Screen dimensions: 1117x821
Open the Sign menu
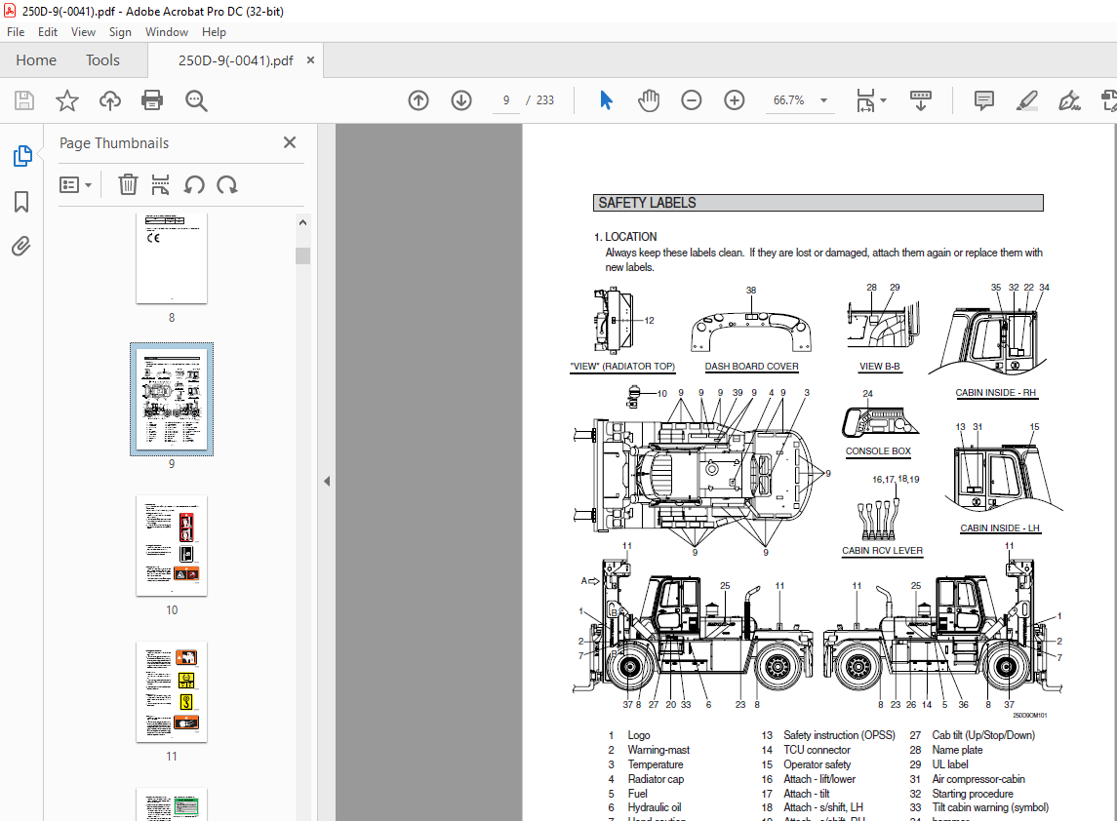[120, 32]
